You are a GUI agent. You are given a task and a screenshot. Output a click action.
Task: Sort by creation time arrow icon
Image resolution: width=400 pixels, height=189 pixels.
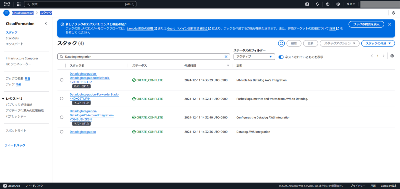point(228,66)
